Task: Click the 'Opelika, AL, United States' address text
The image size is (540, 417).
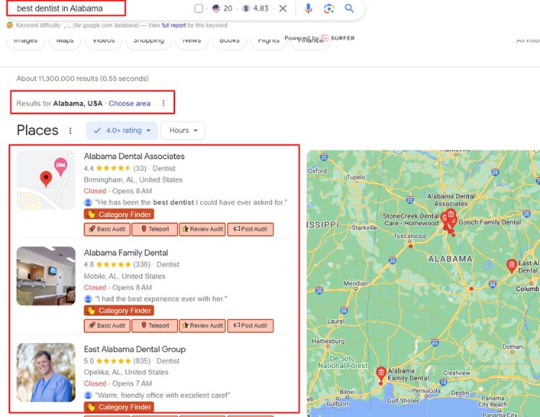Action: click(x=126, y=372)
